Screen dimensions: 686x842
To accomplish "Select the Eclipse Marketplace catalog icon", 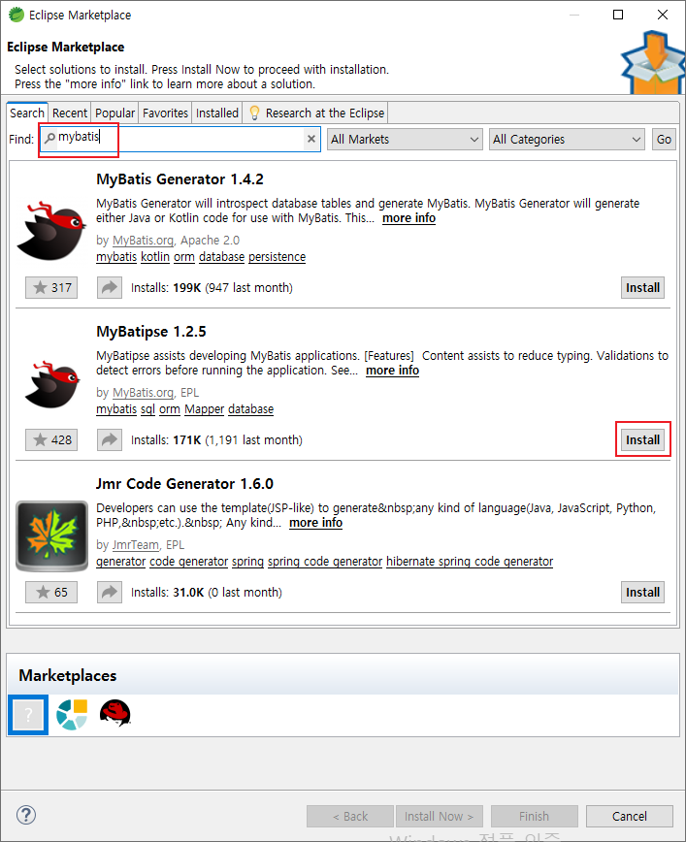I will tap(72, 715).
